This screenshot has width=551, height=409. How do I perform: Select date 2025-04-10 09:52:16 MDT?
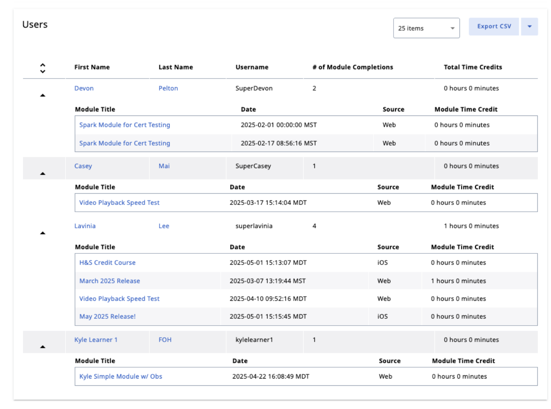tap(268, 299)
